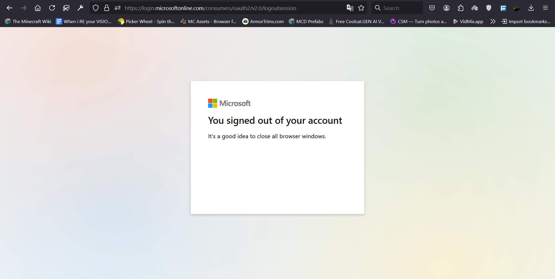Open Picker Wheel bookmark

point(147,21)
